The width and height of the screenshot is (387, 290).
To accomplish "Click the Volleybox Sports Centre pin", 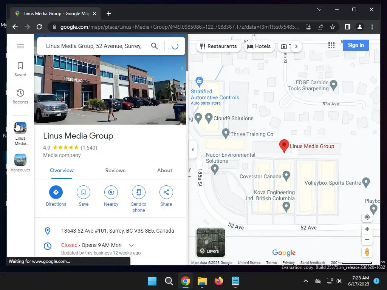I will (x=366, y=182).
